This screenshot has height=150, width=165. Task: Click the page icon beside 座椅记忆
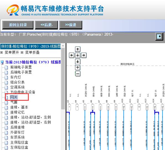click(x=6, y=112)
